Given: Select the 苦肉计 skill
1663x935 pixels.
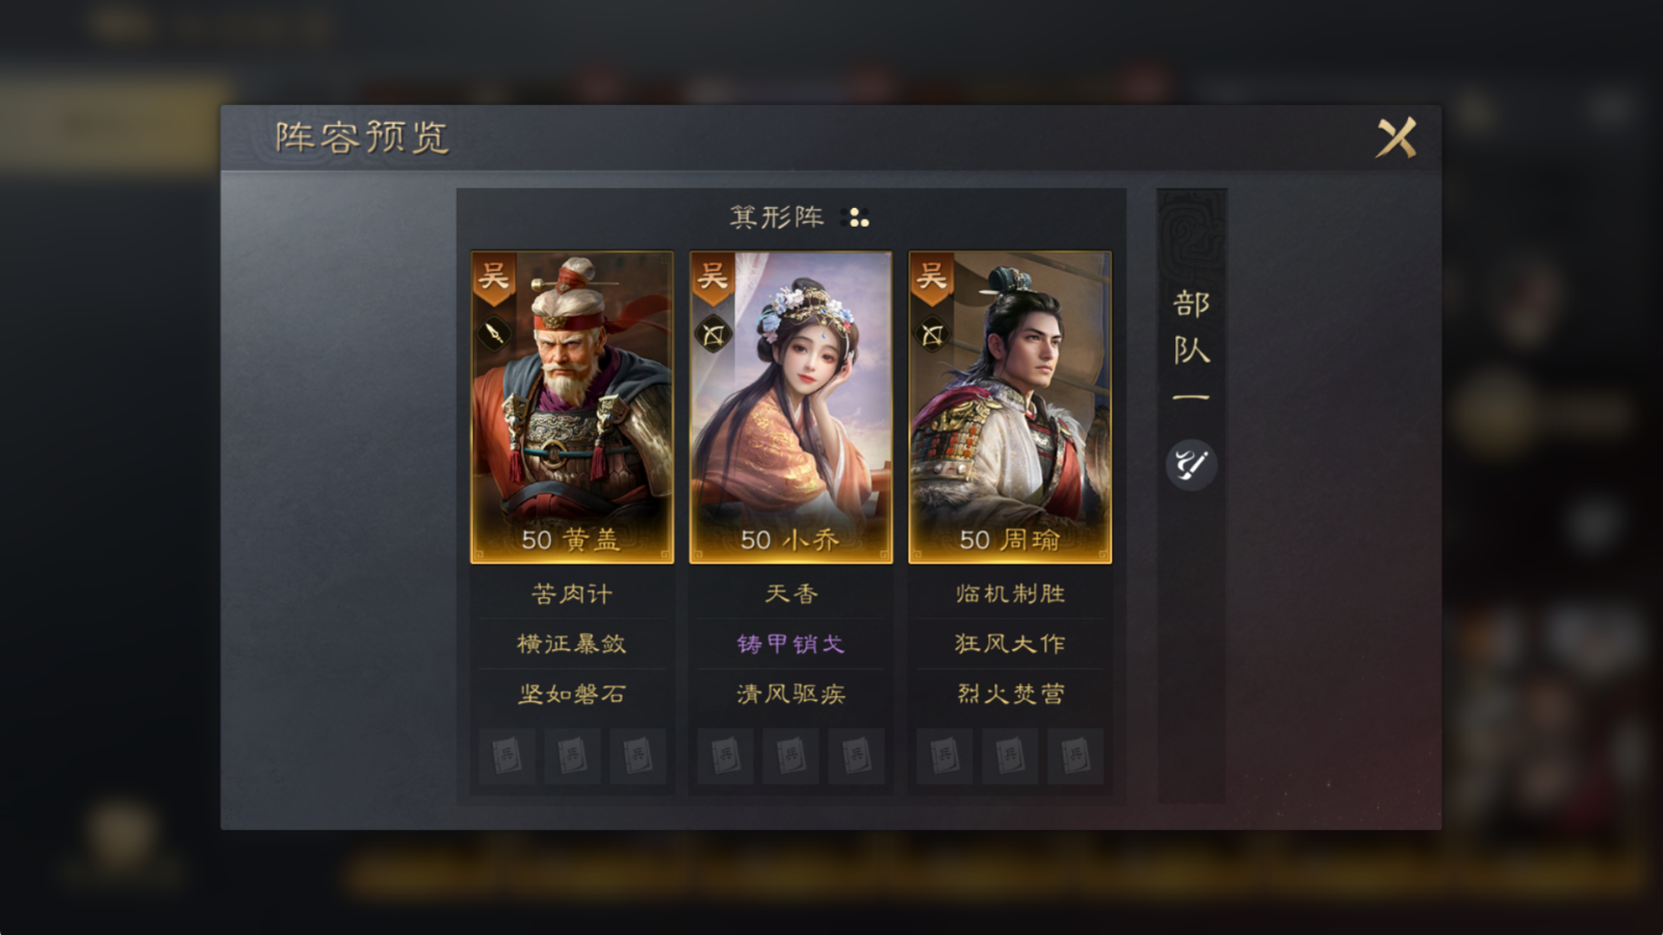Looking at the screenshot, I should [572, 594].
